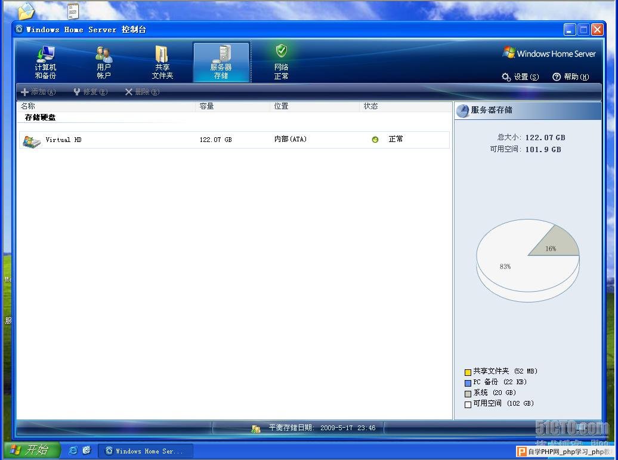The height and width of the screenshot is (460, 618).
Task: Switch to the 用户帐户 user accounts tab
Action: coord(104,63)
